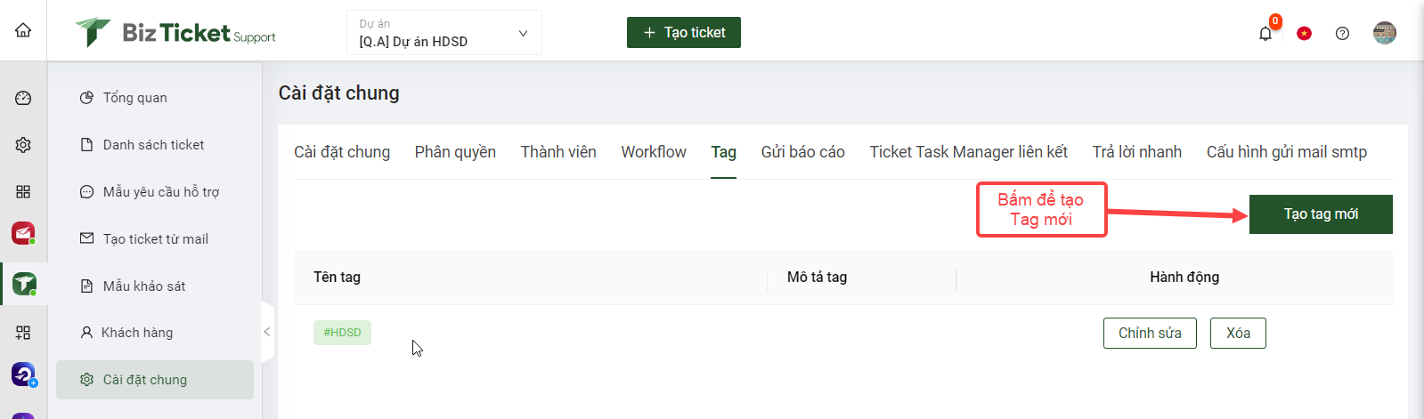1424x419 pixels.
Task: Click the green #HDSD tag label
Action: pos(342,333)
